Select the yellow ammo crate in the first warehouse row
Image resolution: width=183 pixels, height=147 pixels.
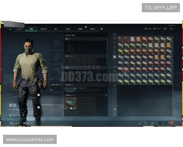pyautogui.click(x=138, y=39)
